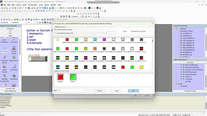
Task: Select the SW0 item under 11:Manual
Action: 189,82
